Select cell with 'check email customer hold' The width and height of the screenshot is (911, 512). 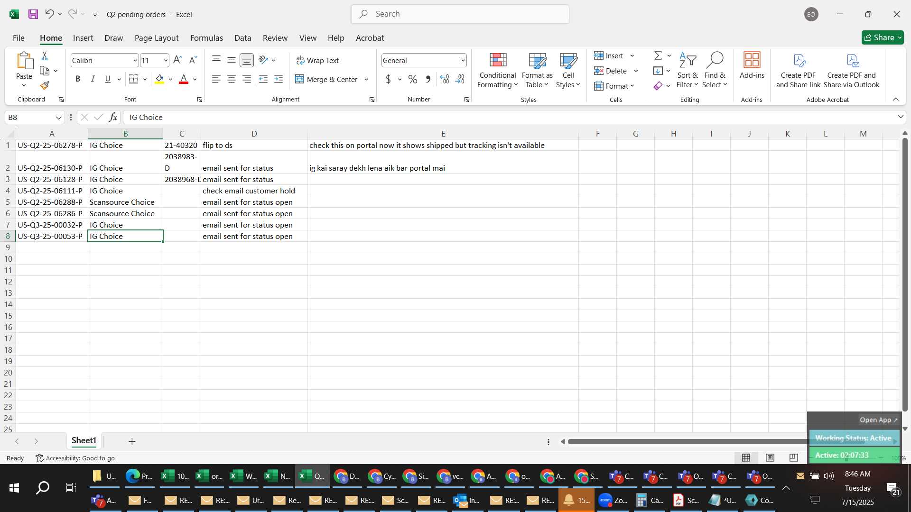click(x=254, y=191)
